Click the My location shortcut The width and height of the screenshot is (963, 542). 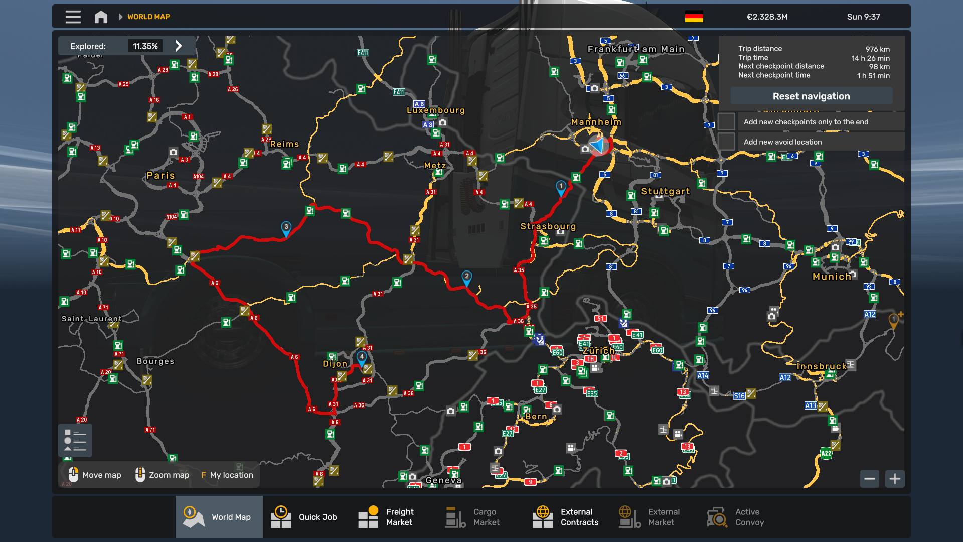[x=227, y=475]
